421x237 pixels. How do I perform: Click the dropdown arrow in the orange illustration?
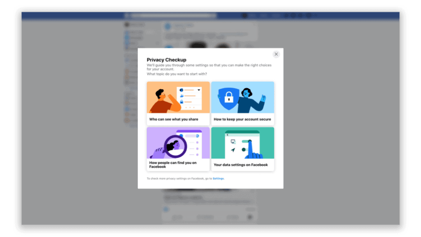pyautogui.click(x=199, y=90)
